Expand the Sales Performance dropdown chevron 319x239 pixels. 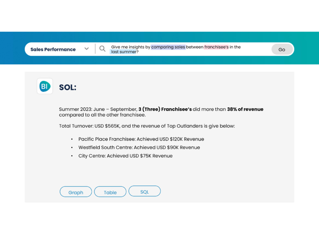pyautogui.click(x=87, y=49)
